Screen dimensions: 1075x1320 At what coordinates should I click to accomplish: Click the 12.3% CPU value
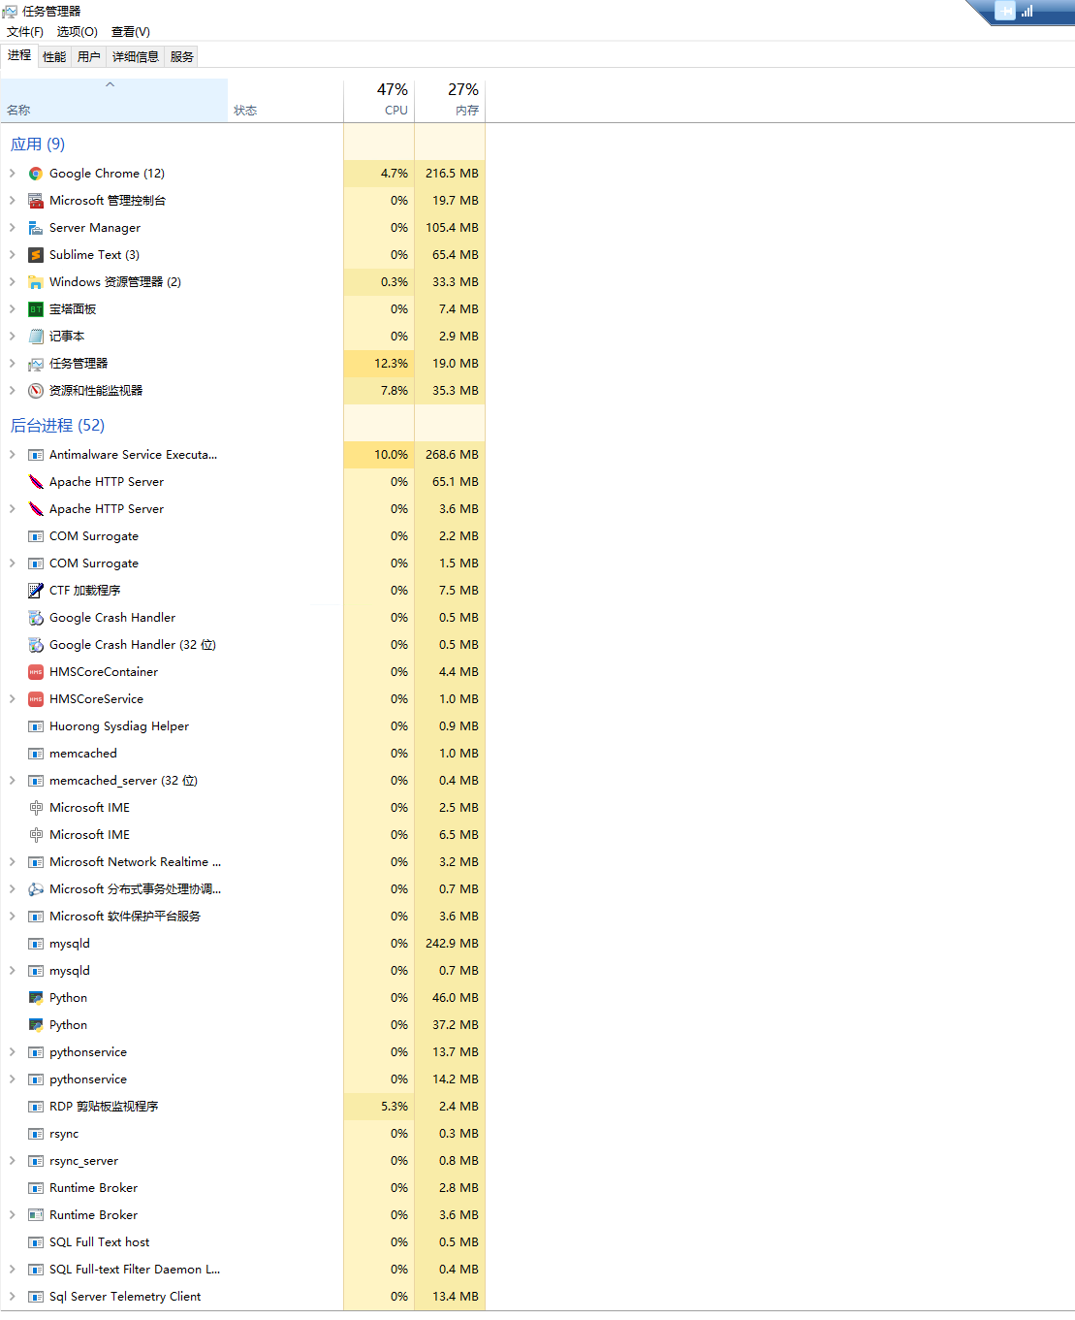(392, 364)
